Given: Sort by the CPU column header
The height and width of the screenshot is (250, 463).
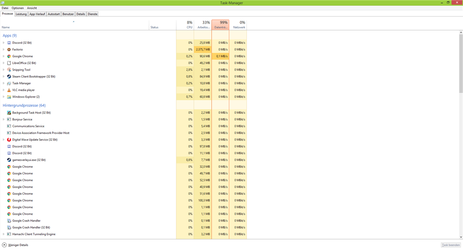Looking at the screenshot, I should click(185, 25).
